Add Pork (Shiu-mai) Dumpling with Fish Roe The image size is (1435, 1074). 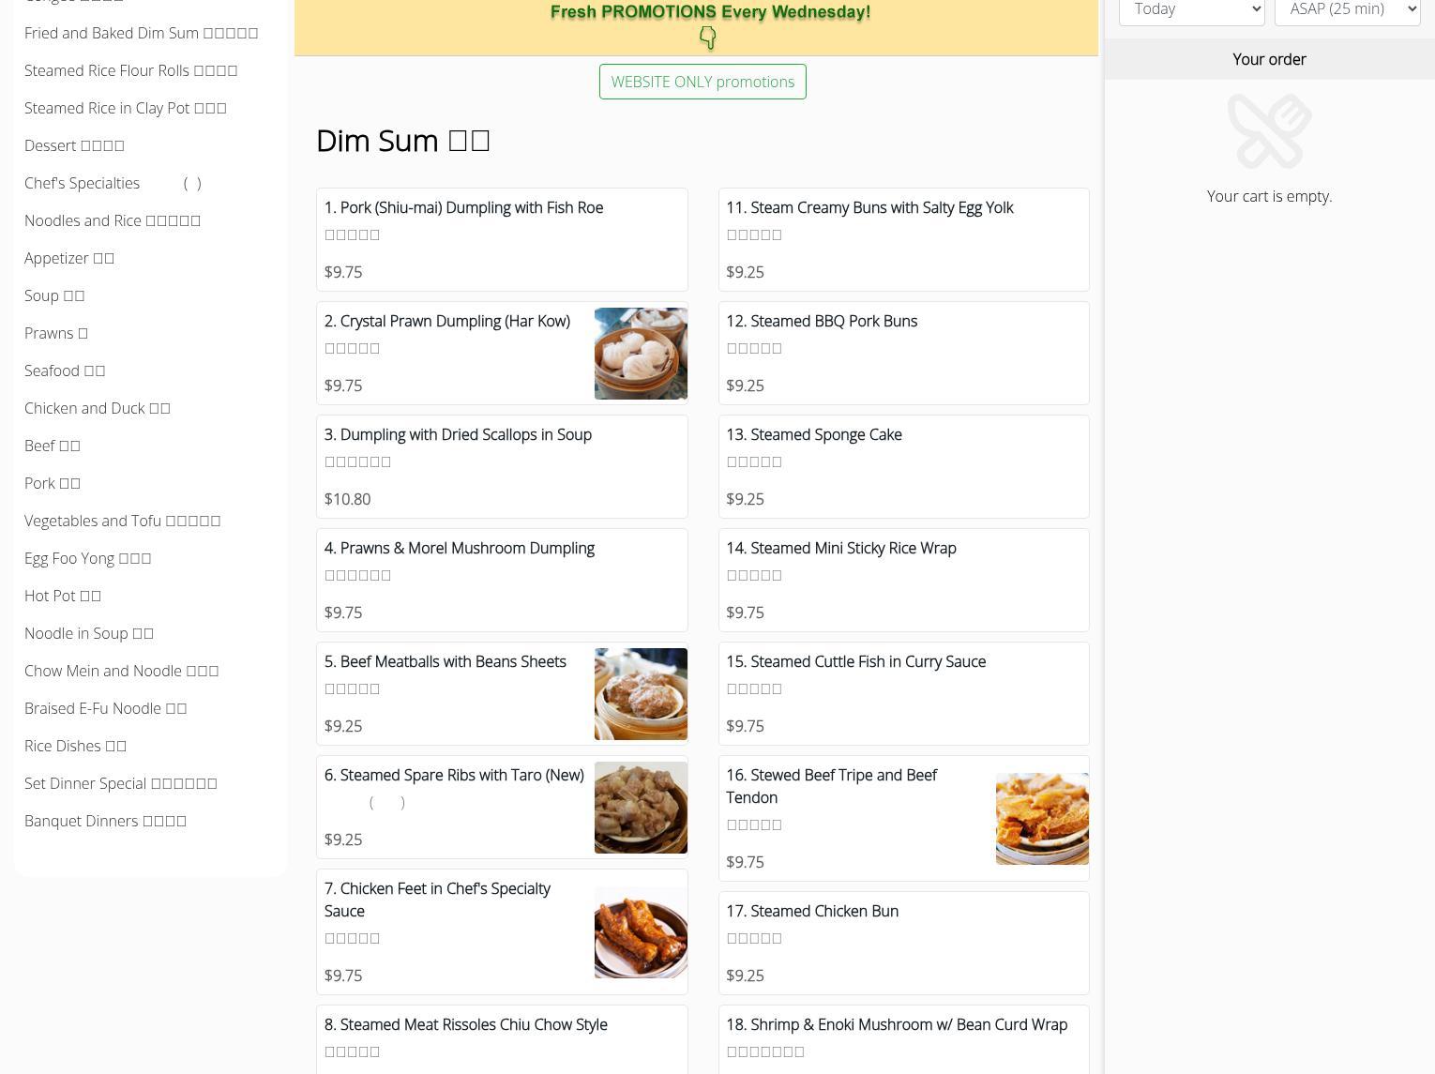[x=502, y=239]
